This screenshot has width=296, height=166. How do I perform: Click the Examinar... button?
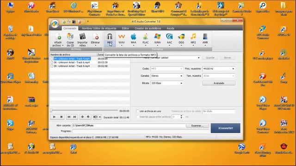point(197,125)
